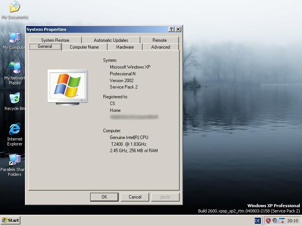This screenshot has width=302, height=226.
Task: Click the Recycle Bin icon
Action: (x=15, y=99)
